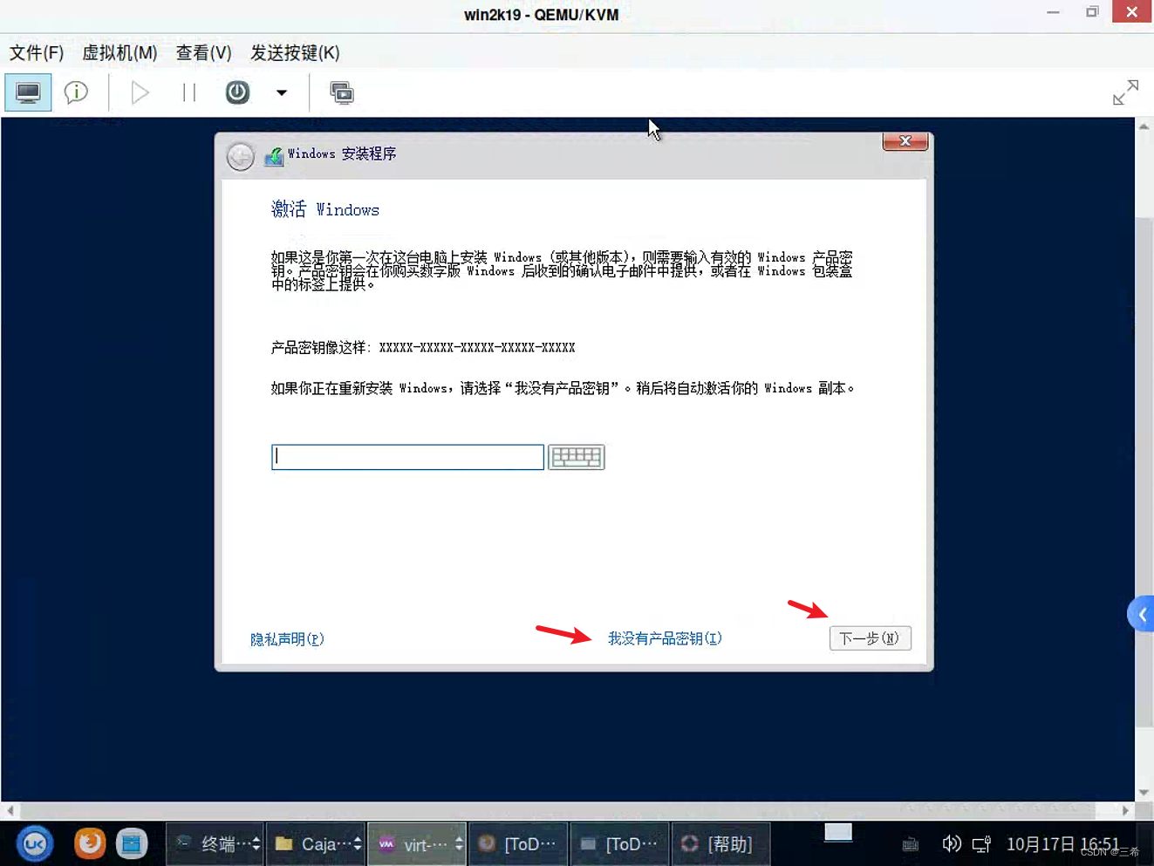Expand the power options dropdown arrow
The width and height of the screenshot is (1154, 866).
click(281, 92)
